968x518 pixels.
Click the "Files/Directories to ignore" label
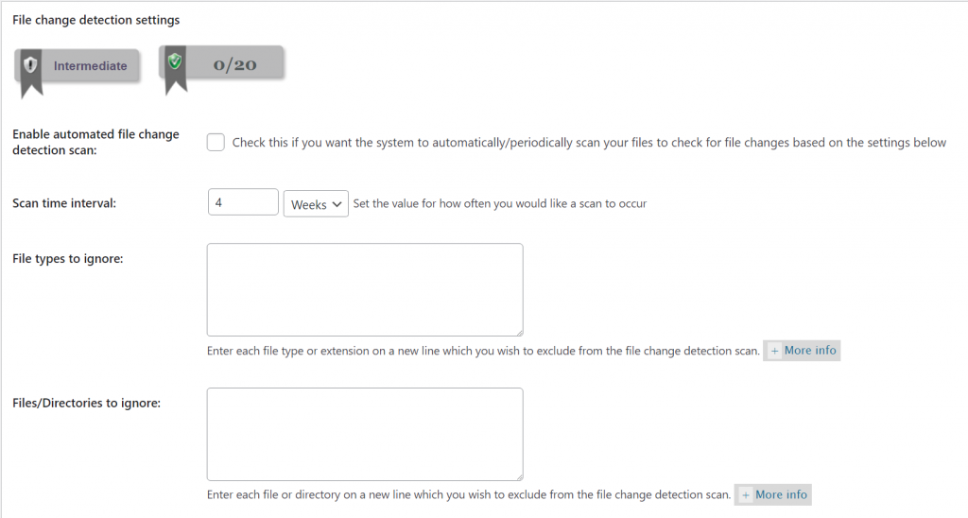(86, 403)
